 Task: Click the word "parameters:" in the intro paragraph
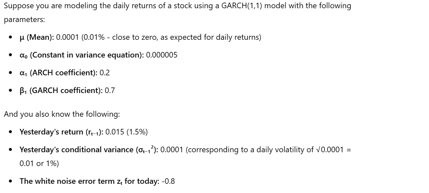24,19
